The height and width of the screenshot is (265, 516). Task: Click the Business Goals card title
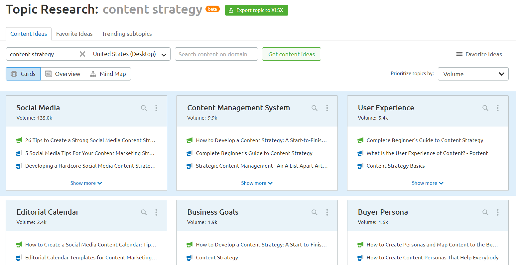[213, 212]
